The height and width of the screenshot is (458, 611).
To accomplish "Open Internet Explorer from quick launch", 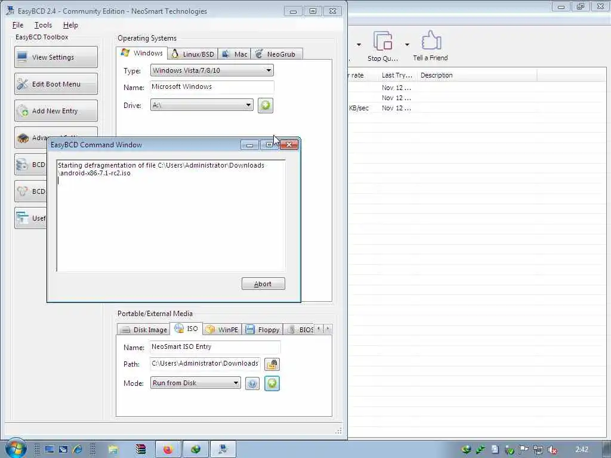I will point(77,450).
